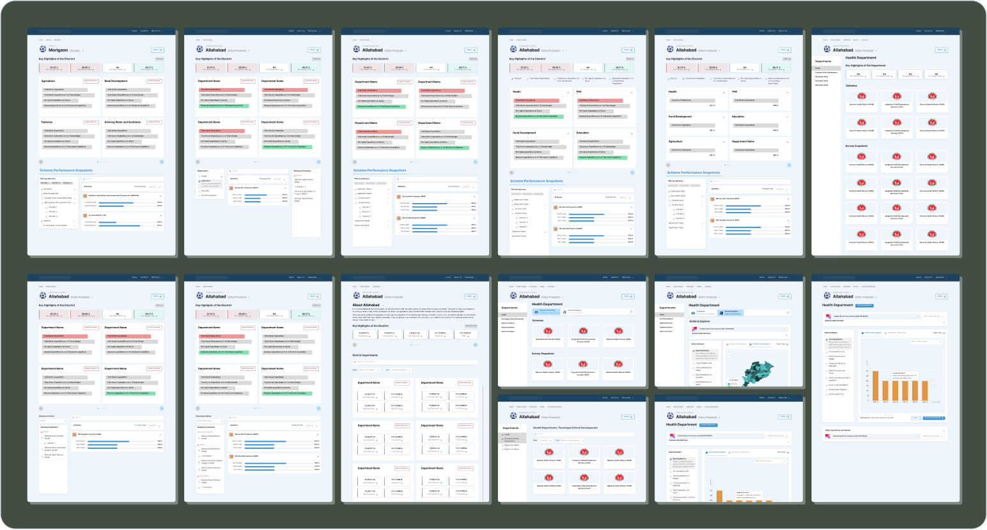
Task: Click Explore Schemes on the Agriculture card
Action: coord(91,81)
